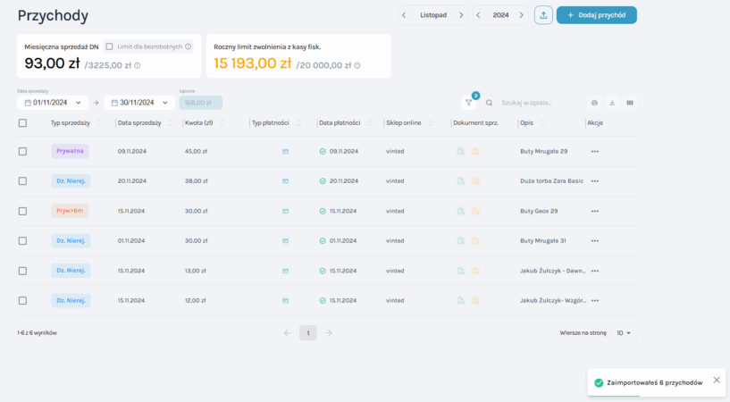The height and width of the screenshot is (402, 730).
Task: Click the print icon in table toolbar
Action: 595,103
